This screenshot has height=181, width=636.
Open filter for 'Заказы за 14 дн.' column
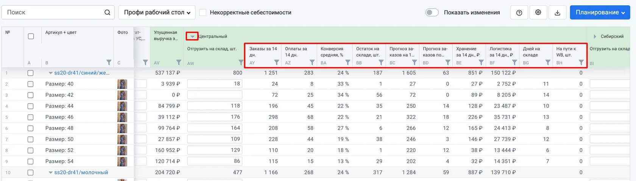click(x=277, y=63)
